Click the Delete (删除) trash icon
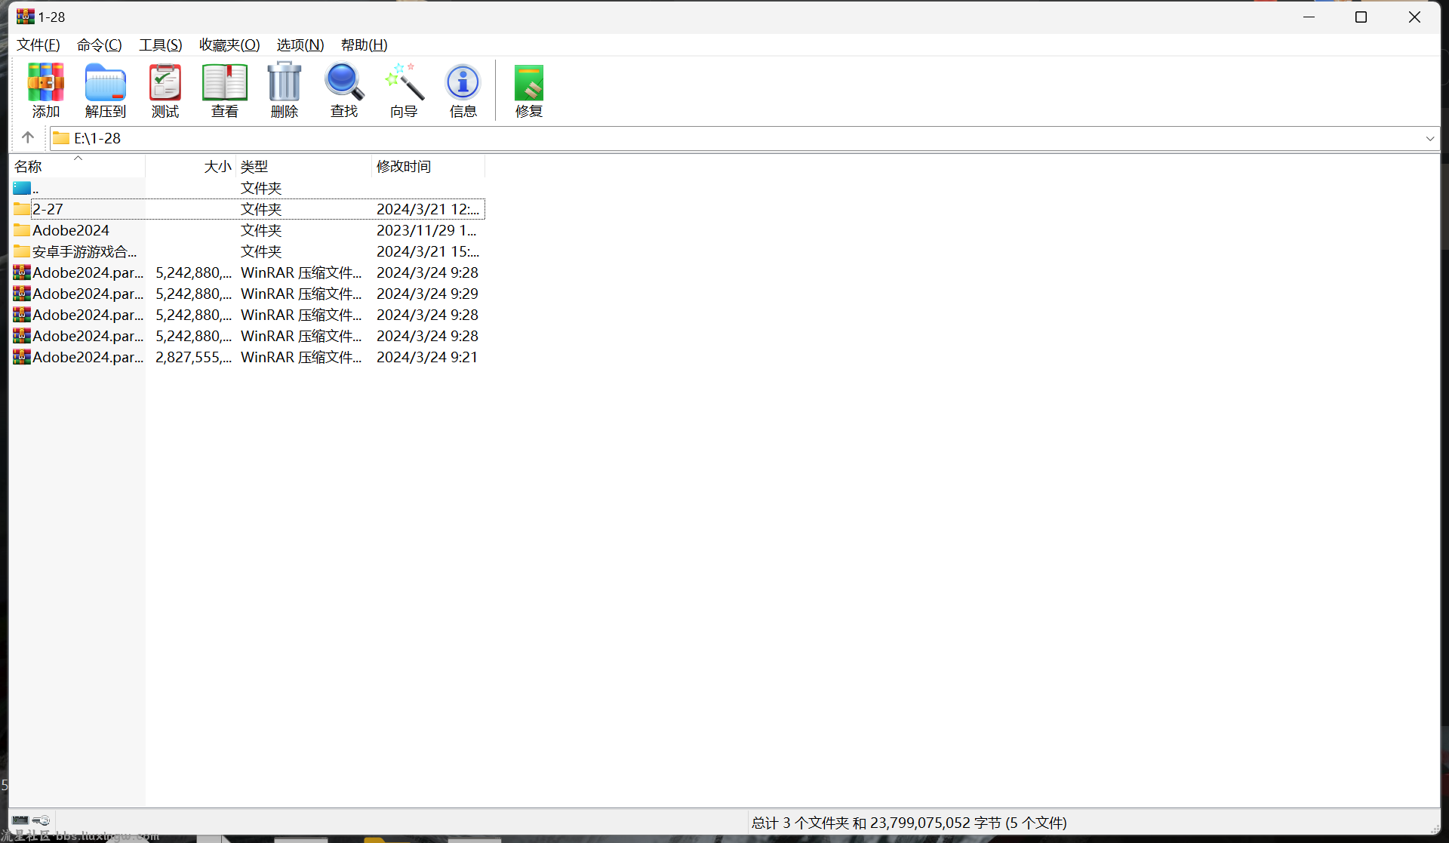The image size is (1449, 843). pos(285,82)
